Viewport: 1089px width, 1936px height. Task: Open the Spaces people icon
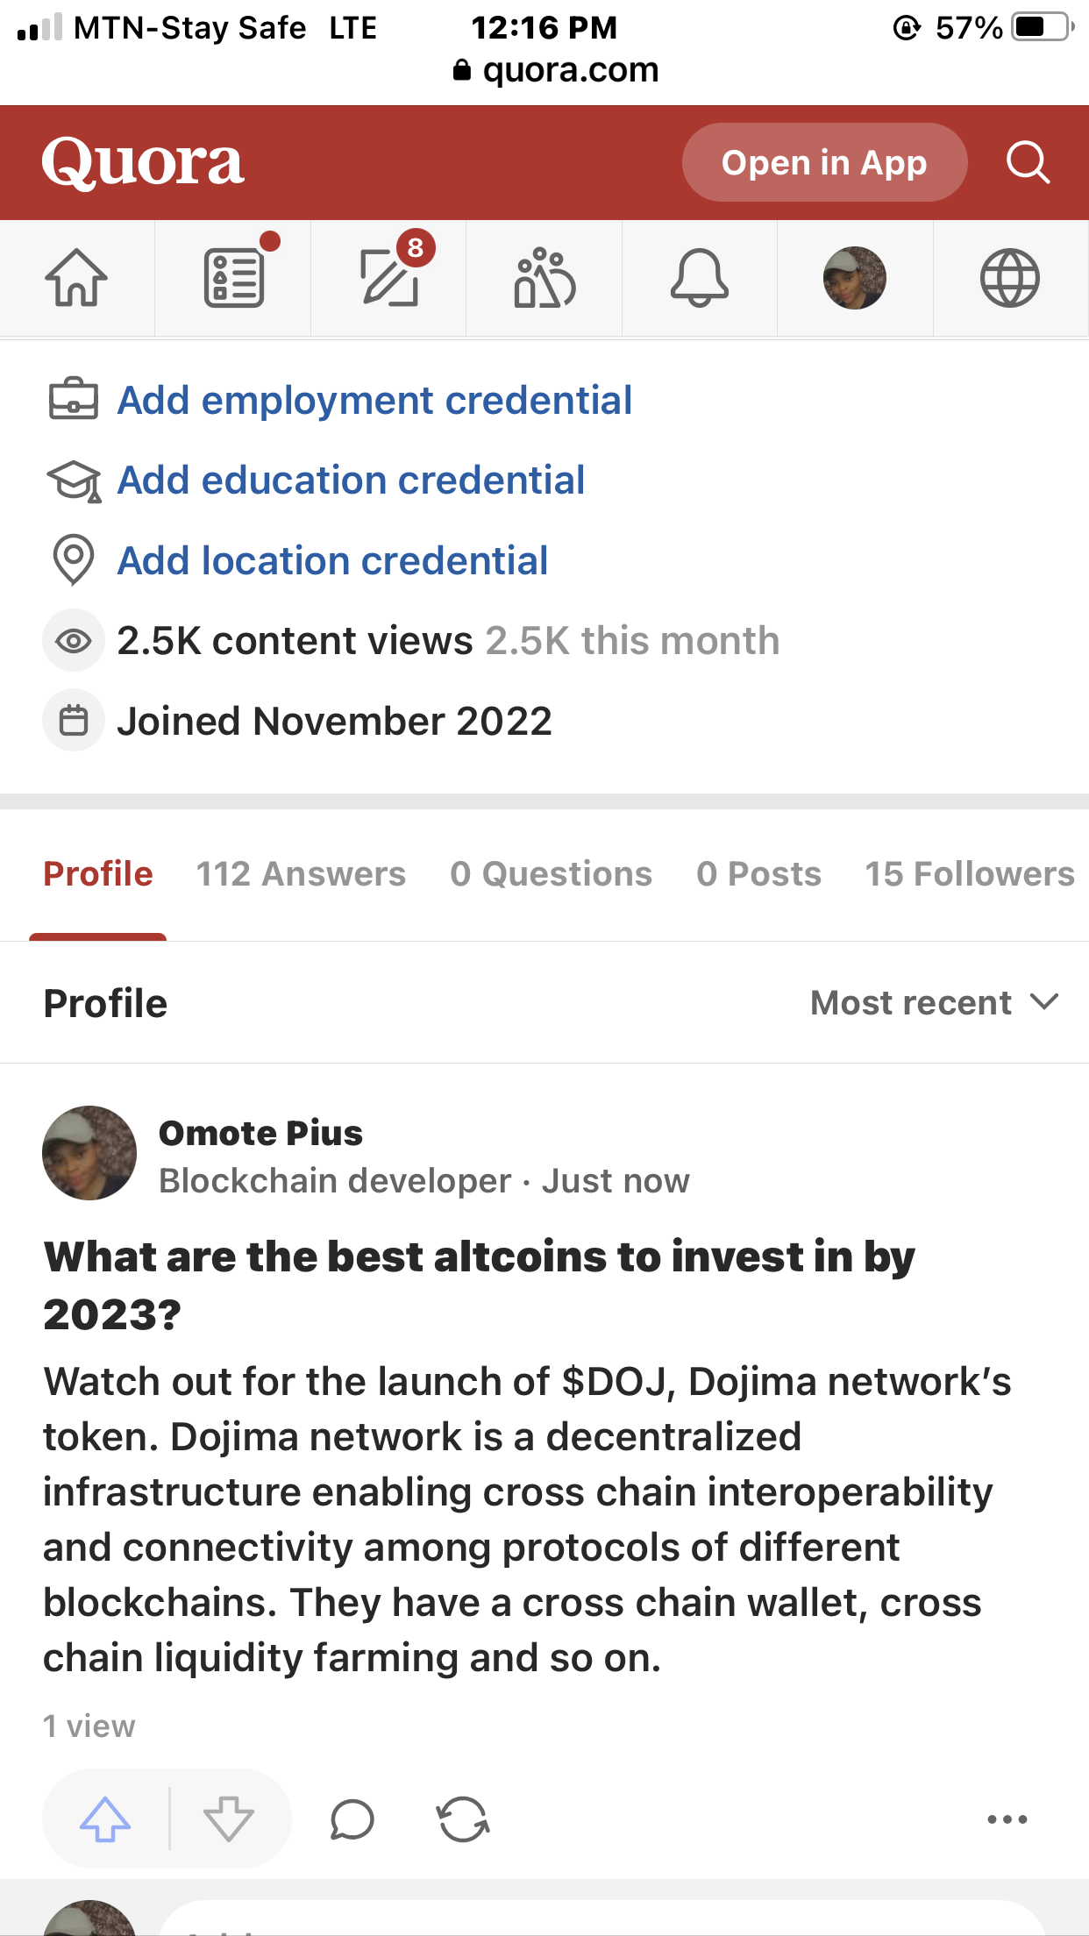544,278
